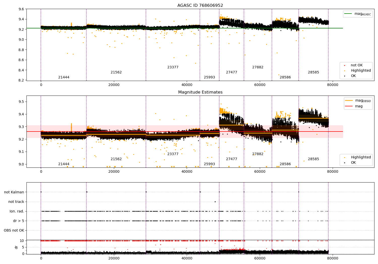Select obsid 23377 in the AGASC ID plot

[173, 67]
